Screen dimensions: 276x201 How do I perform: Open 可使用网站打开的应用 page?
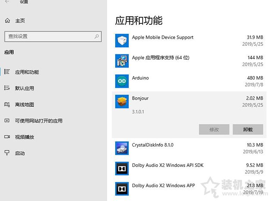[39, 121]
